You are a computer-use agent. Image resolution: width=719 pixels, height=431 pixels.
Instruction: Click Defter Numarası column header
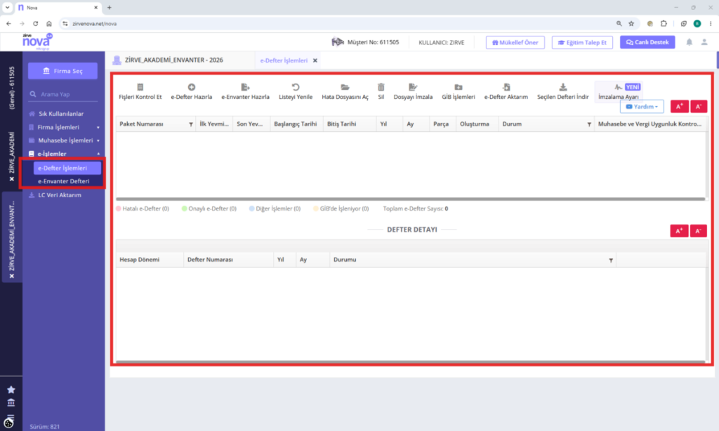point(228,260)
